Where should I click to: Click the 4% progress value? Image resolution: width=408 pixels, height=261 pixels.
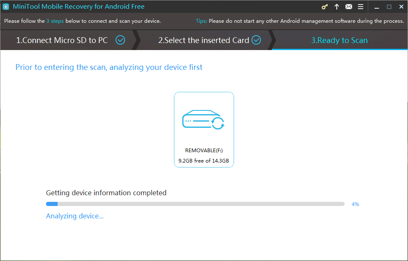(x=355, y=204)
